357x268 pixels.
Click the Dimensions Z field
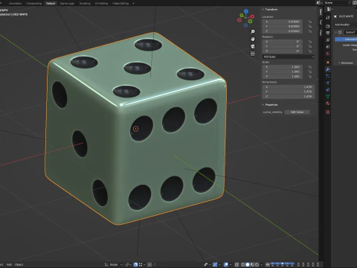[289, 96]
